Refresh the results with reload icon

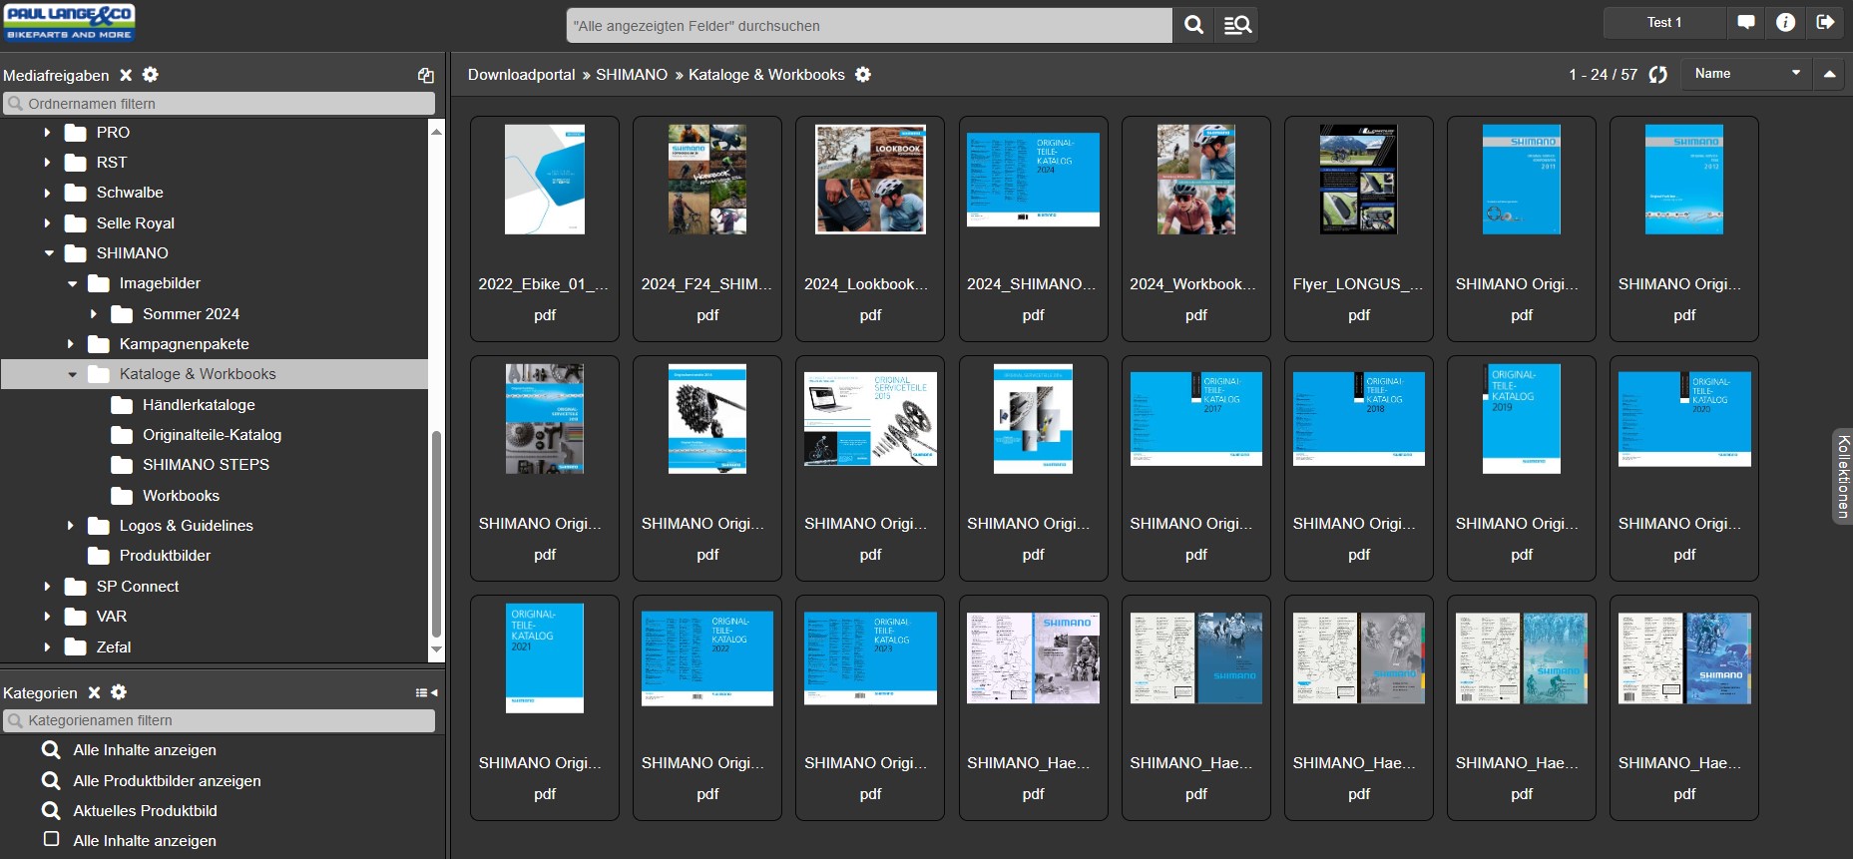(x=1658, y=75)
